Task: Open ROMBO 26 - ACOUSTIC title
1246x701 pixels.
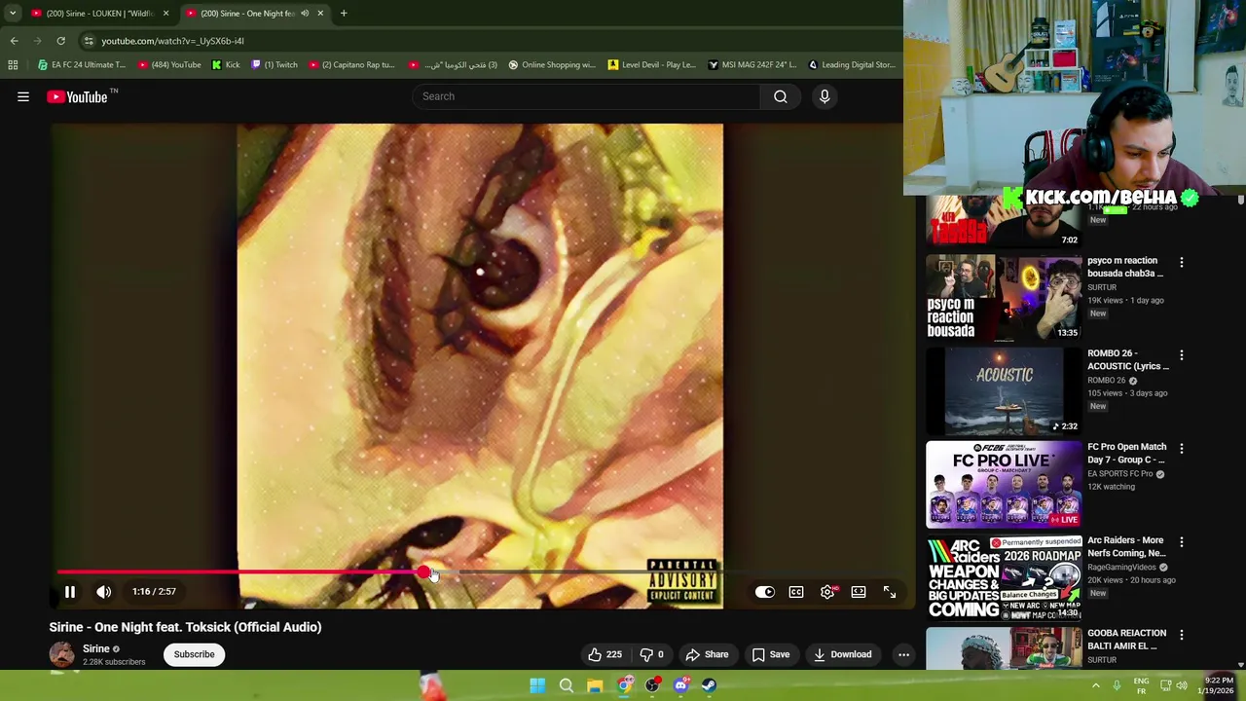Action: (x=1128, y=360)
